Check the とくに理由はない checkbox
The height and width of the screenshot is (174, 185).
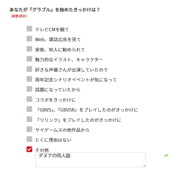[29, 139]
